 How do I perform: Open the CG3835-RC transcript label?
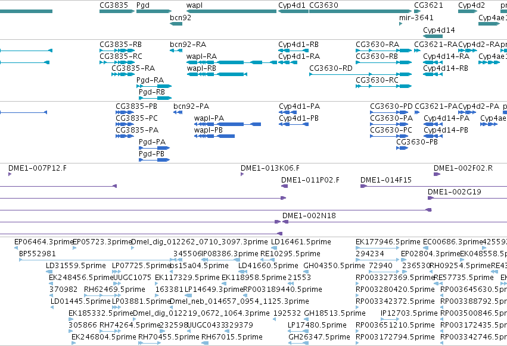click(121, 56)
